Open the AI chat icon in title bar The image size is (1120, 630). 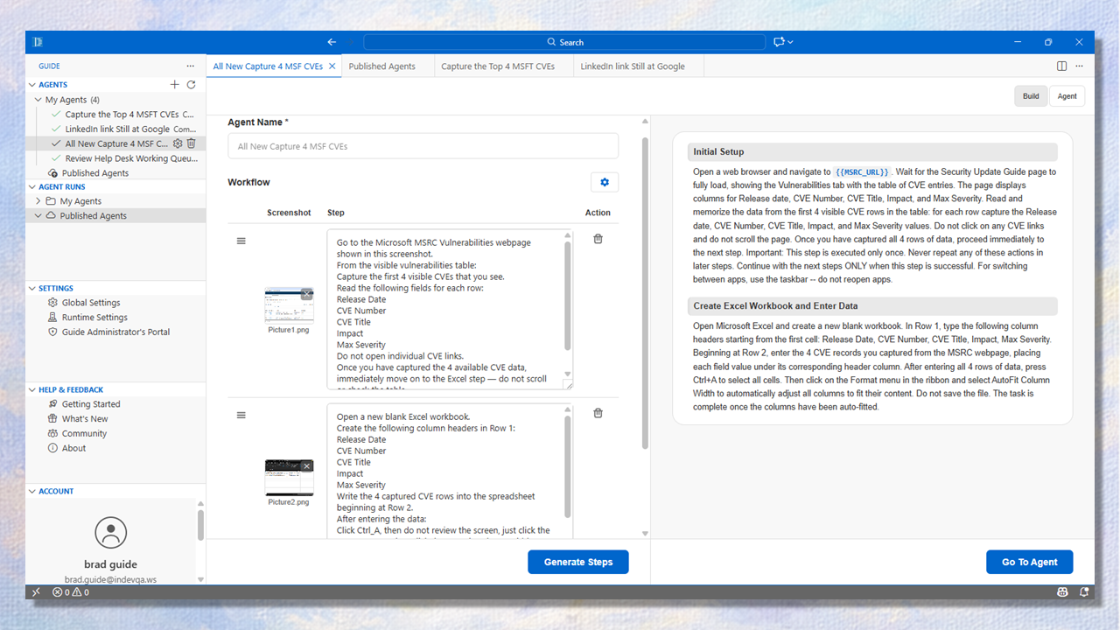click(x=779, y=42)
